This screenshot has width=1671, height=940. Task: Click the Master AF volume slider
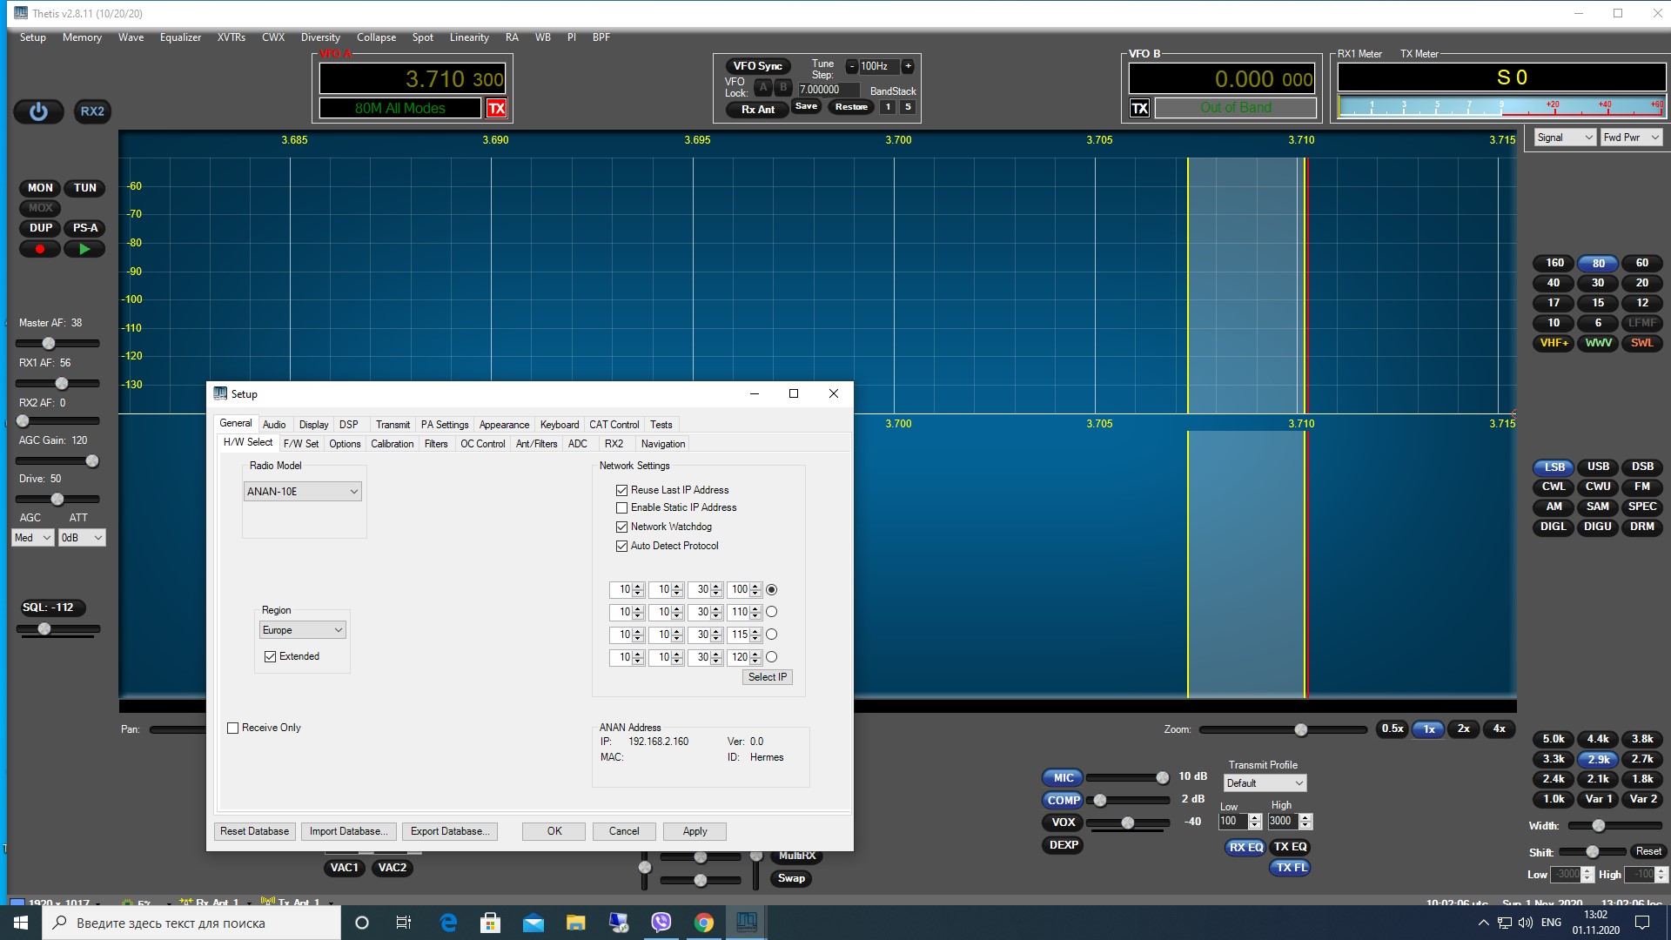[50, 343]
